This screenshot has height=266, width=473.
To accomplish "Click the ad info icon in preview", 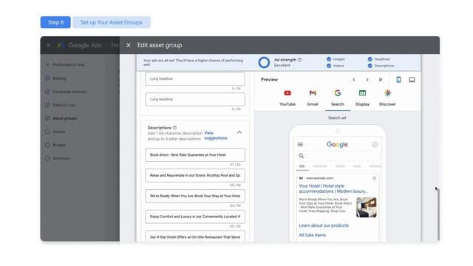I will click(375, 178).
